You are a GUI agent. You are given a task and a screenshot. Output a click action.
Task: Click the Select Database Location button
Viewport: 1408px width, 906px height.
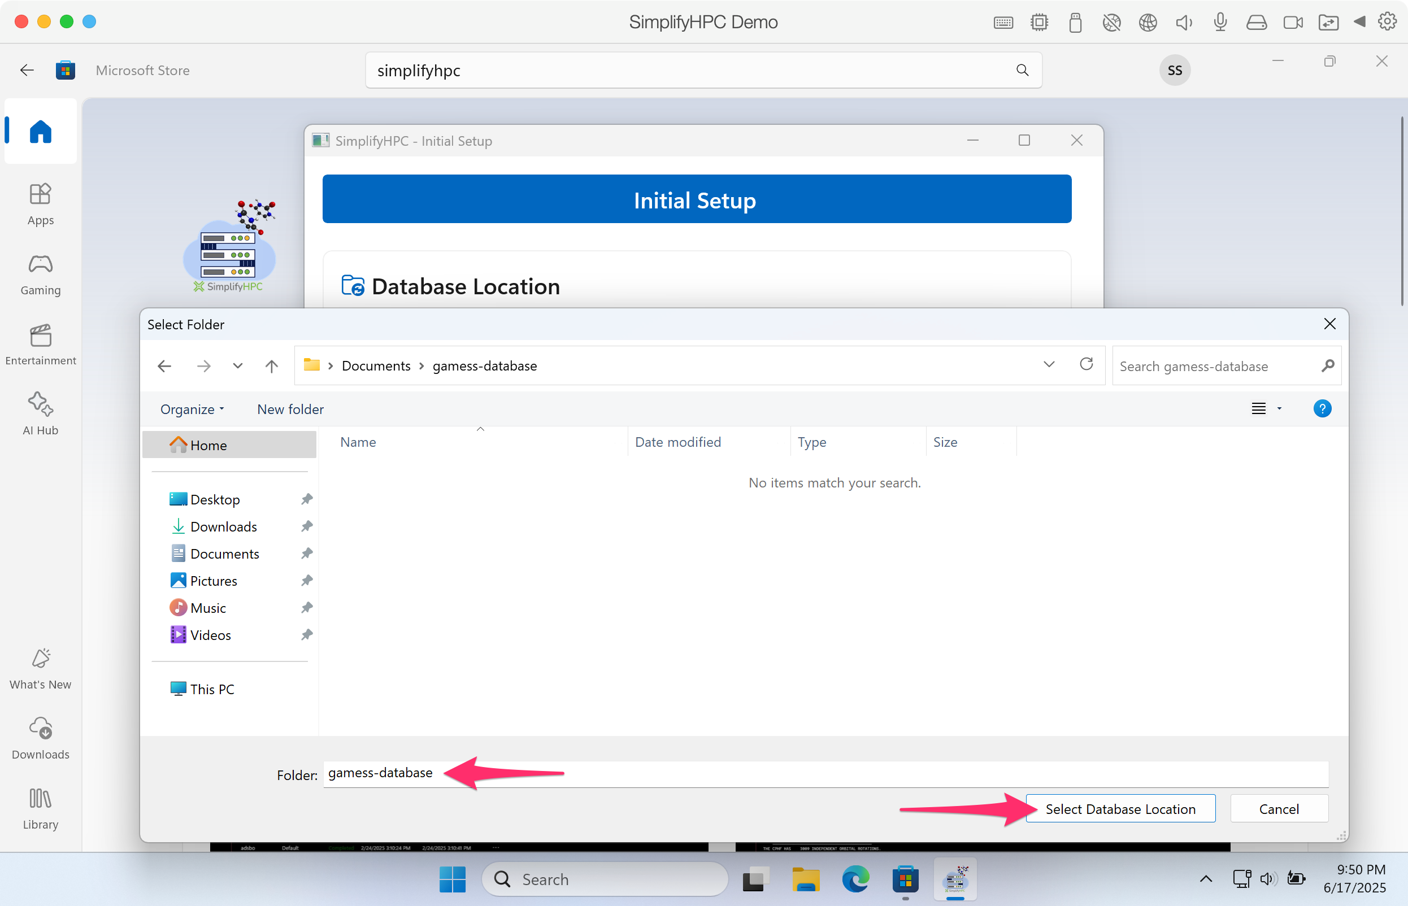(x=1120, y=808)
